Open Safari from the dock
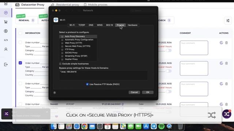This screenshot has width=234, height=131. (x=77, y=126)
